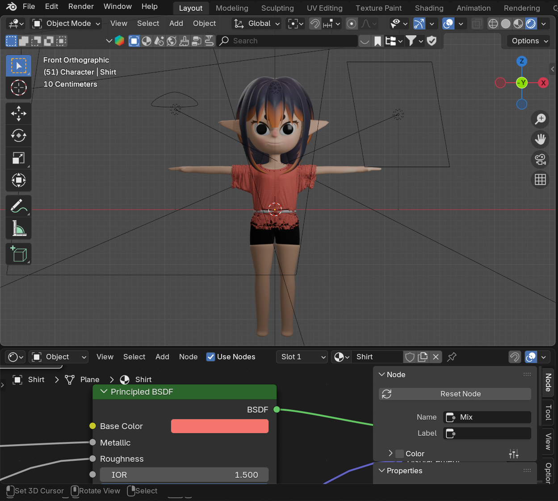Browse materials sphere icon beside Shirt
The width and height of the screenshot is (558, 501).
[342, 357]
